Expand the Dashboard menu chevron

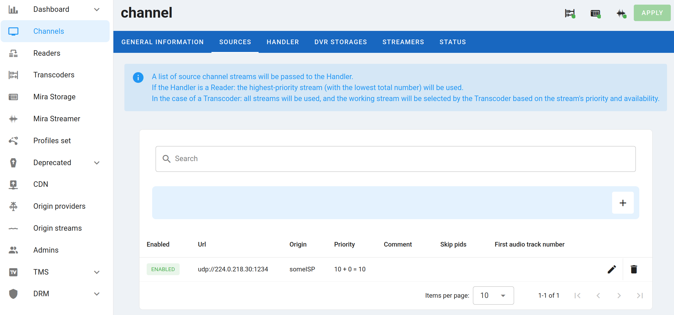coord(97,10)
